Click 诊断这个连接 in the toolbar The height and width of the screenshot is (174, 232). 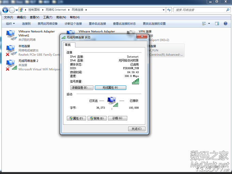(73, 24)
